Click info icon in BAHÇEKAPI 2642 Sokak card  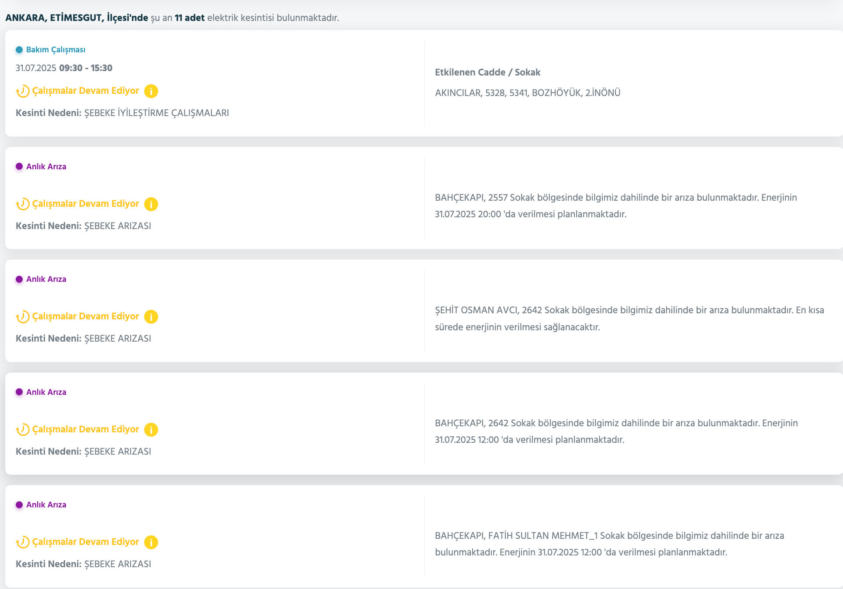151,430
